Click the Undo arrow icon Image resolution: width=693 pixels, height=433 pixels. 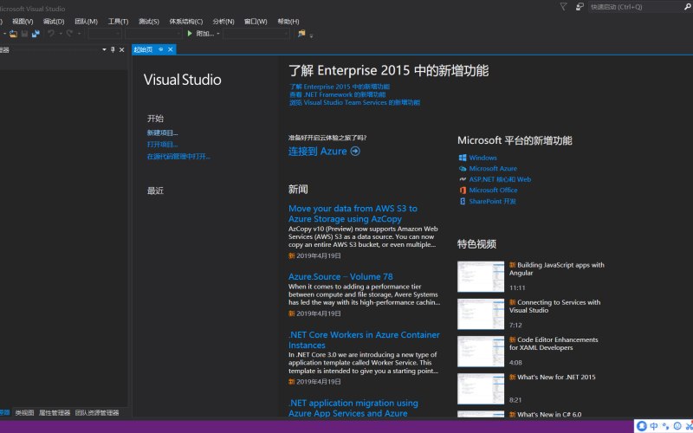click(51, 34)
